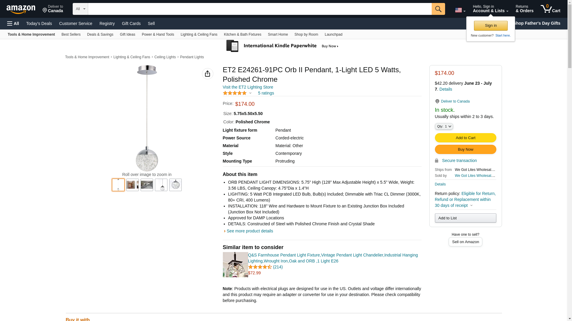Screen dimensions: 572x321
Task: Click the Amazon logo
Action: (x=21, y=9)
